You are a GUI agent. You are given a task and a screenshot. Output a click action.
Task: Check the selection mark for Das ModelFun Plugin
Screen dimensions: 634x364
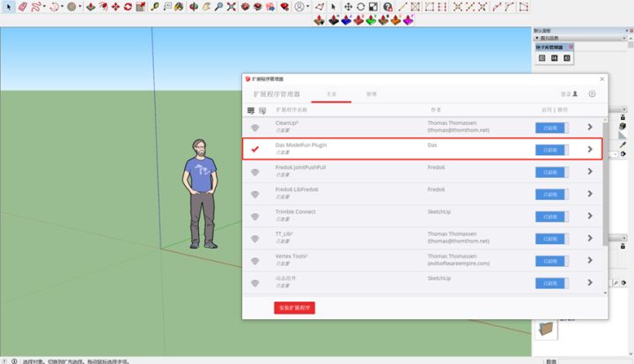[254, 149]
